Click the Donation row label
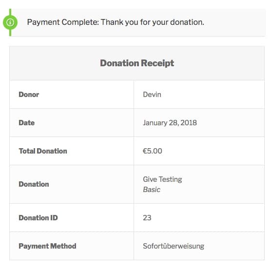273x271 pixels. tap(34, 184)
